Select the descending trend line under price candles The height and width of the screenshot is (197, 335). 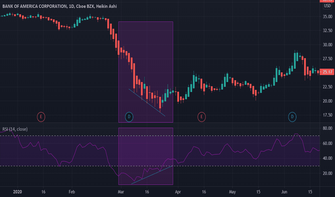pos(147,102)
